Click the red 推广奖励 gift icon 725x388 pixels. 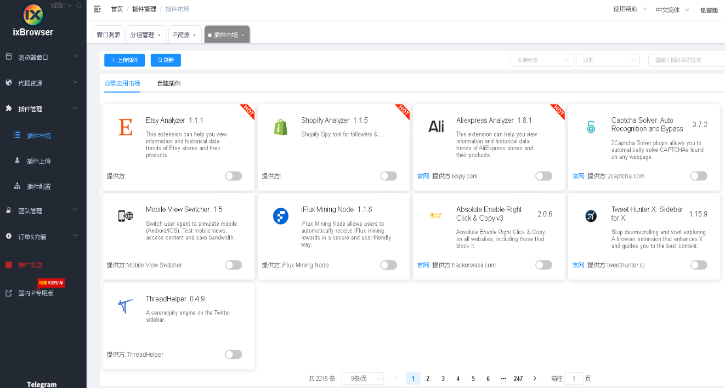point(9,265)
